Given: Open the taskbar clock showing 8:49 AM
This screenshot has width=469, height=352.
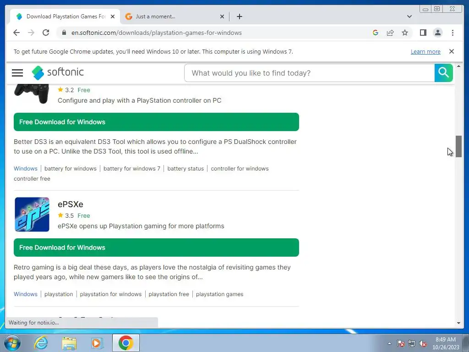Looking at the screenshot, I should 446,343.
